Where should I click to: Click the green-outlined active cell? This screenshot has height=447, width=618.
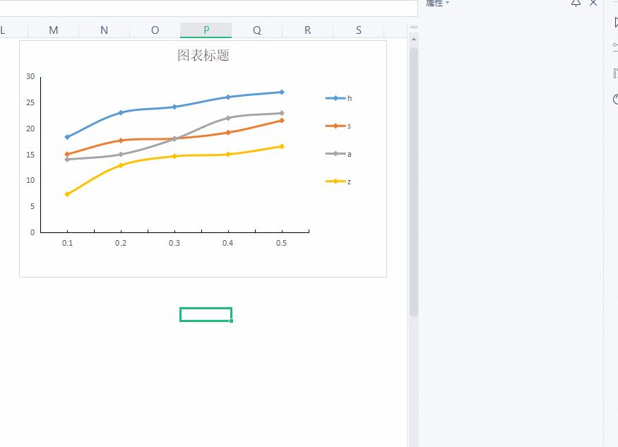point(206,314)
